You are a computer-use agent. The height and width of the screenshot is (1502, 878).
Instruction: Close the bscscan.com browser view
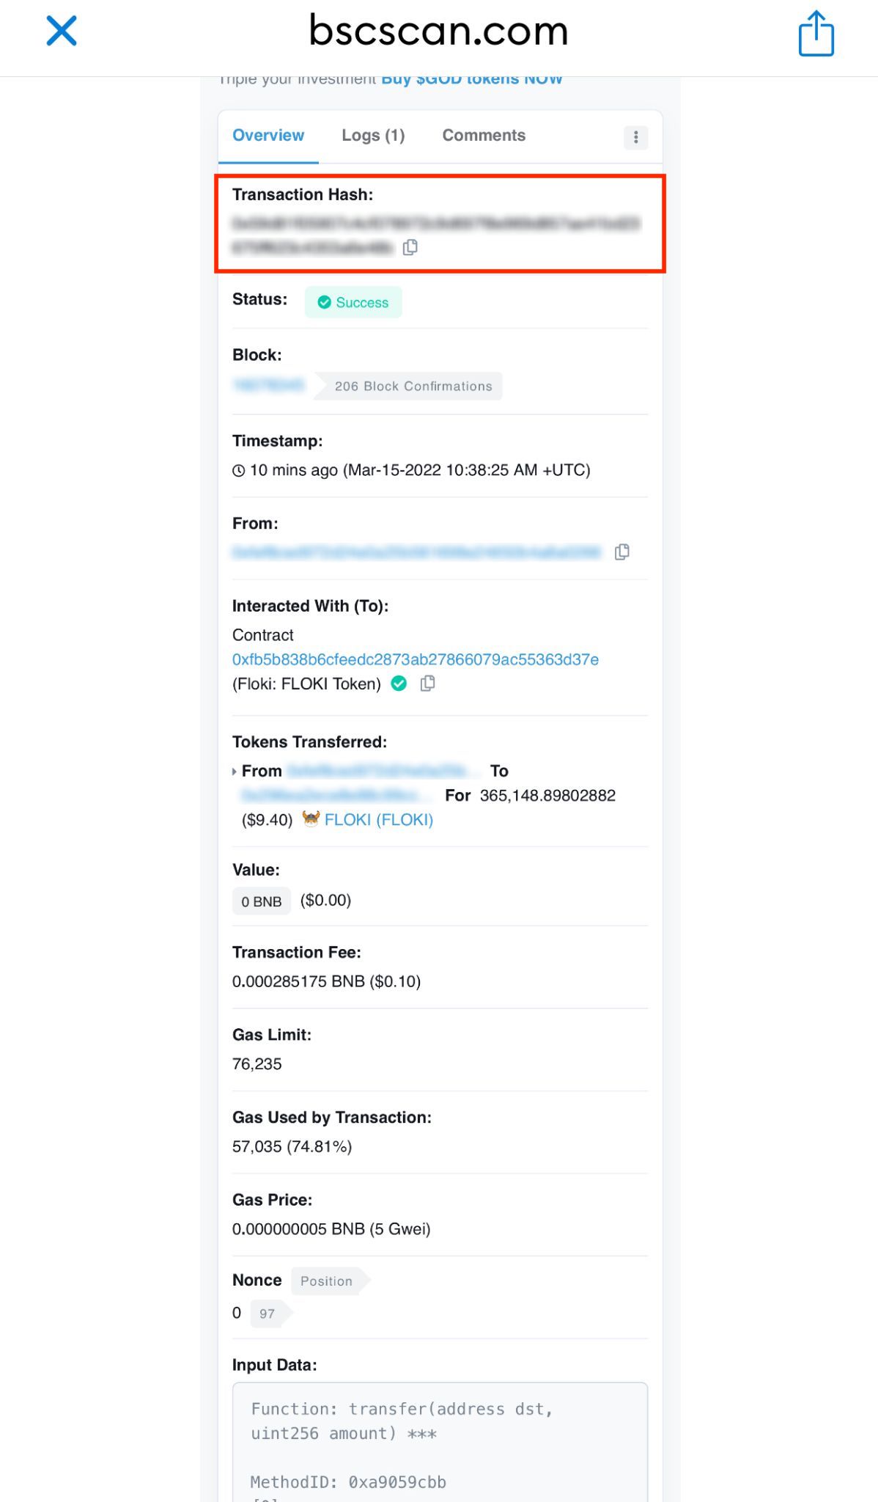62,32
